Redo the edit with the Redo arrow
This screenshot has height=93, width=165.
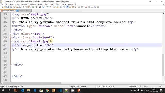point(36,7)
